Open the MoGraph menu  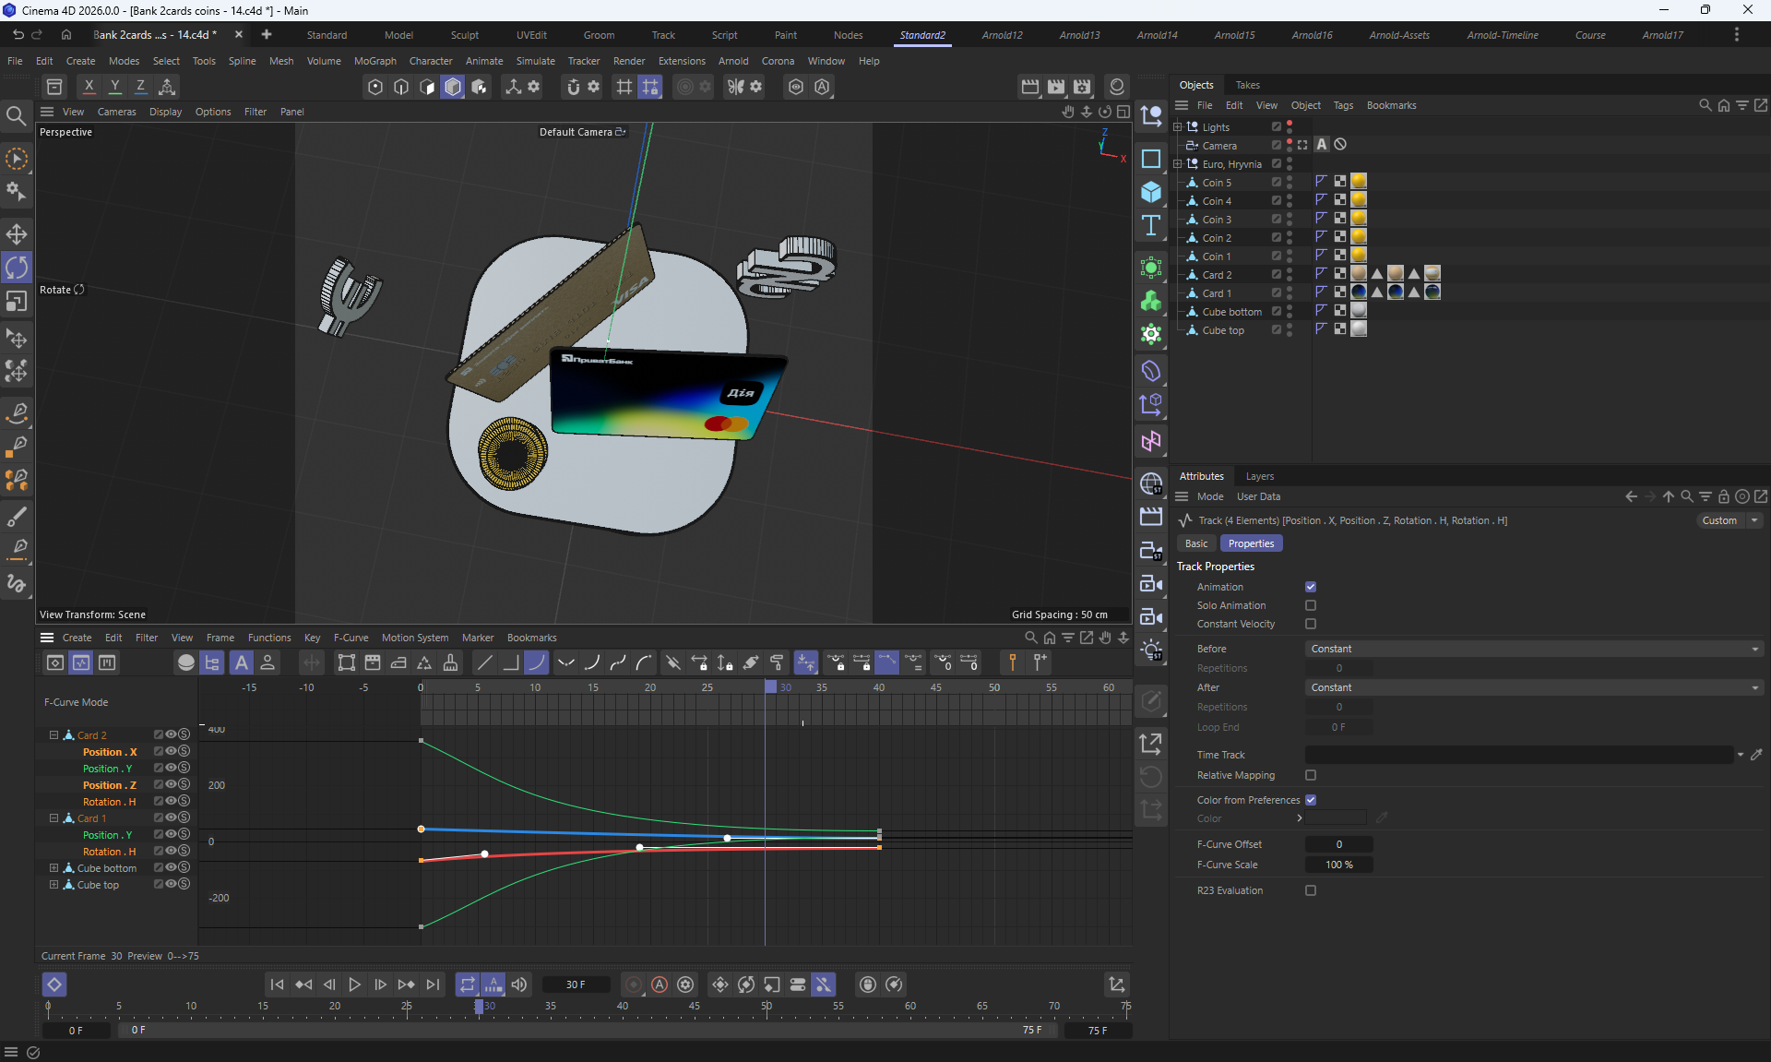[x=374, y=61]
